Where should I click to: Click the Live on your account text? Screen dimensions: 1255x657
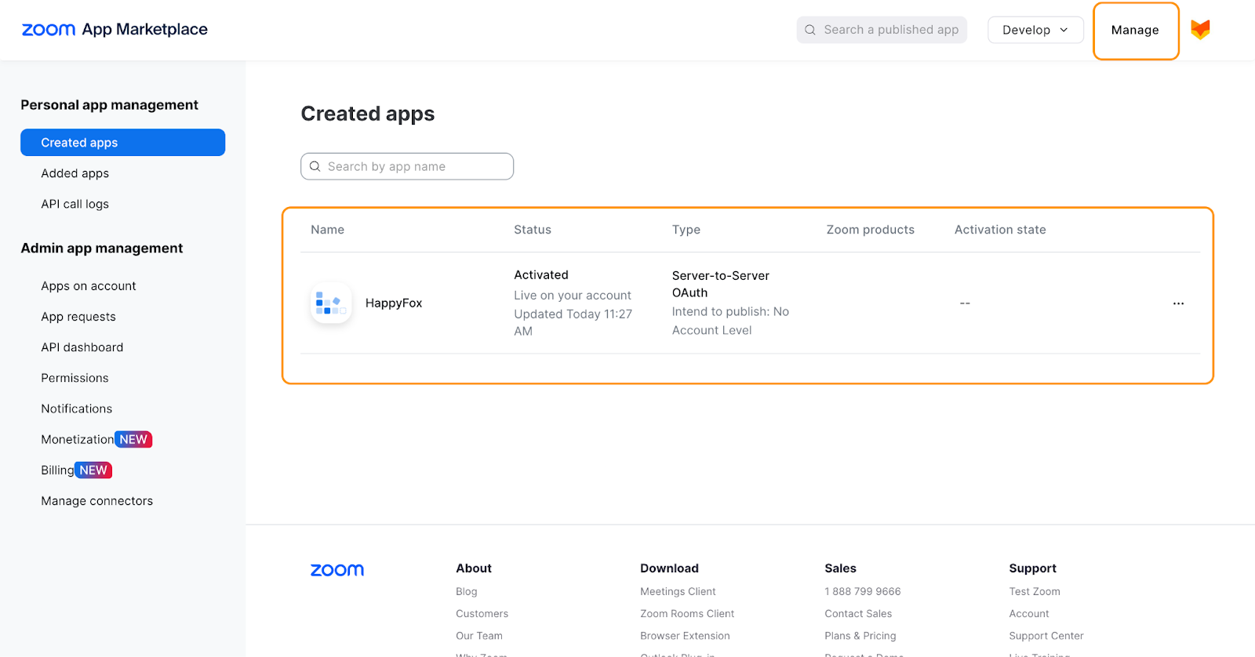pyautogui.click(x=573, y=296)
